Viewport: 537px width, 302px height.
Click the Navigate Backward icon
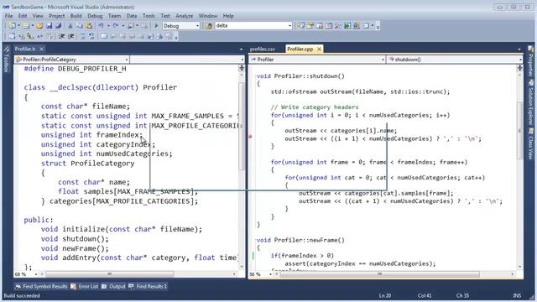(x=131, y=26)
